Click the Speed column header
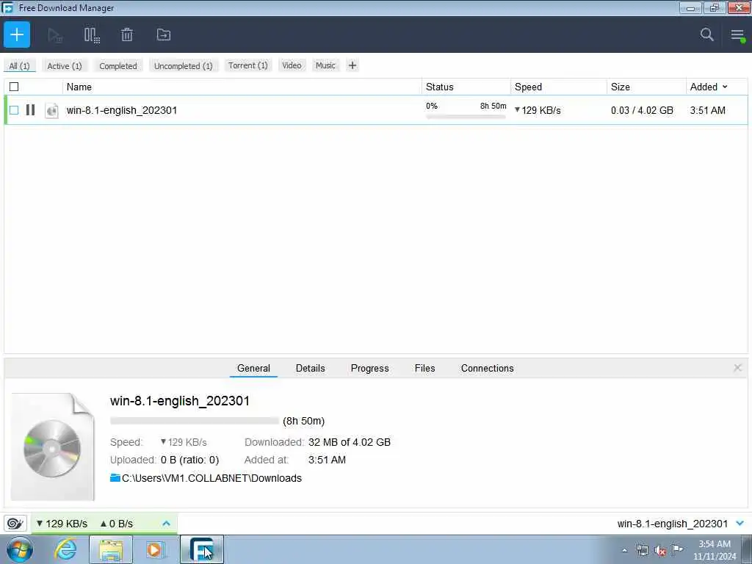The height and width of the screenshot is (564, 752). point(559,87)
